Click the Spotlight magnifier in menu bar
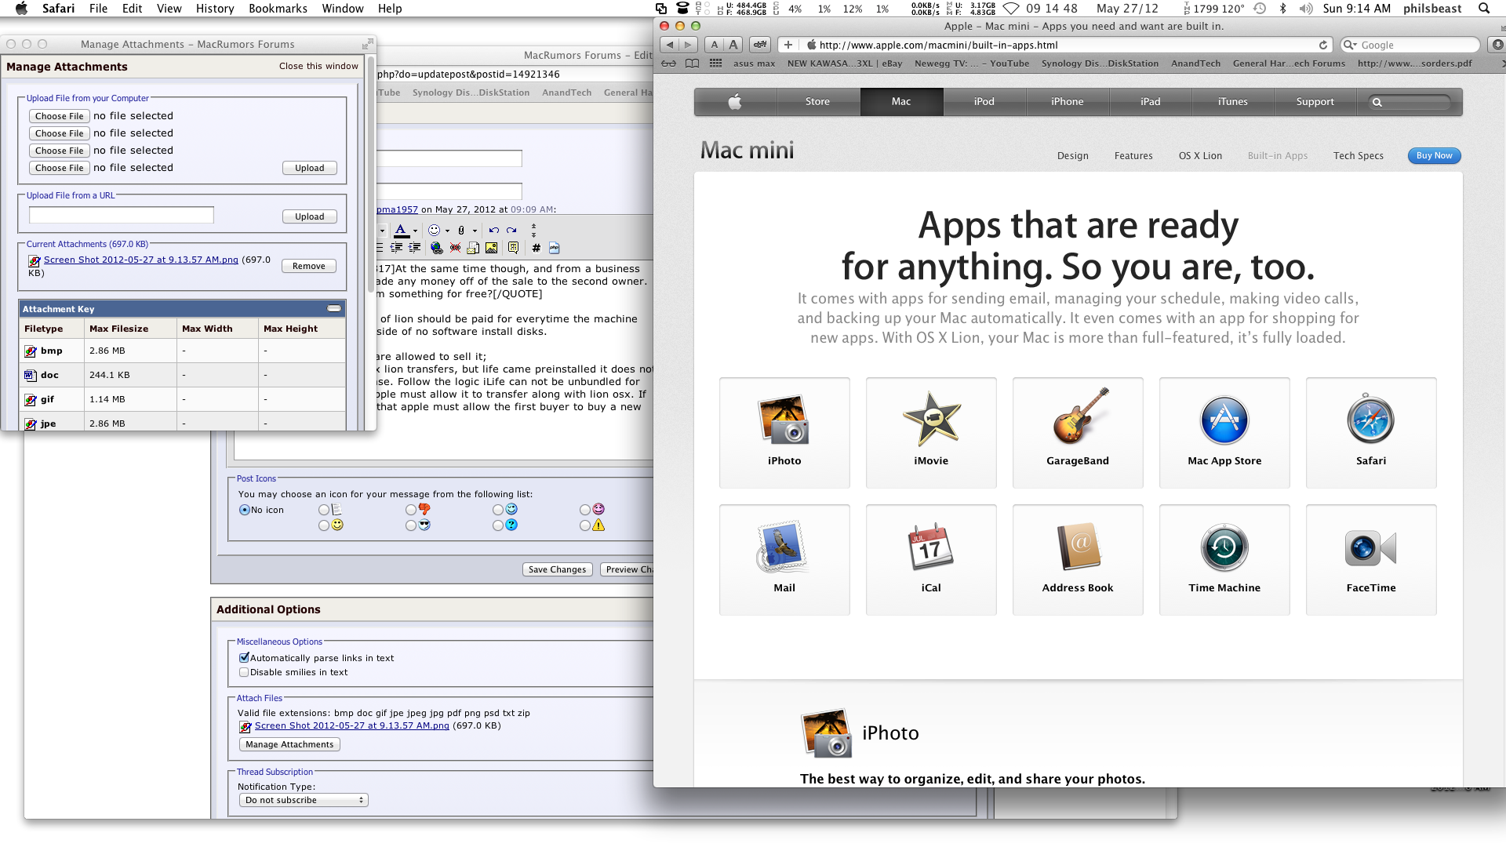 pos(1484,9)
